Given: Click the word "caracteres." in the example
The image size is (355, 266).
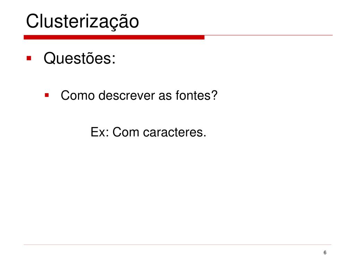Looking at the screenshot, I should point(175,132).
